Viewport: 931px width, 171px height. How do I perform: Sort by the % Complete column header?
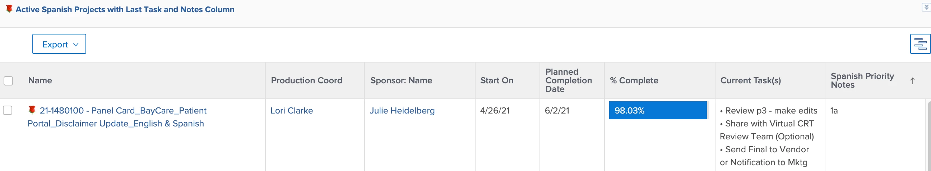click(634, 80)
